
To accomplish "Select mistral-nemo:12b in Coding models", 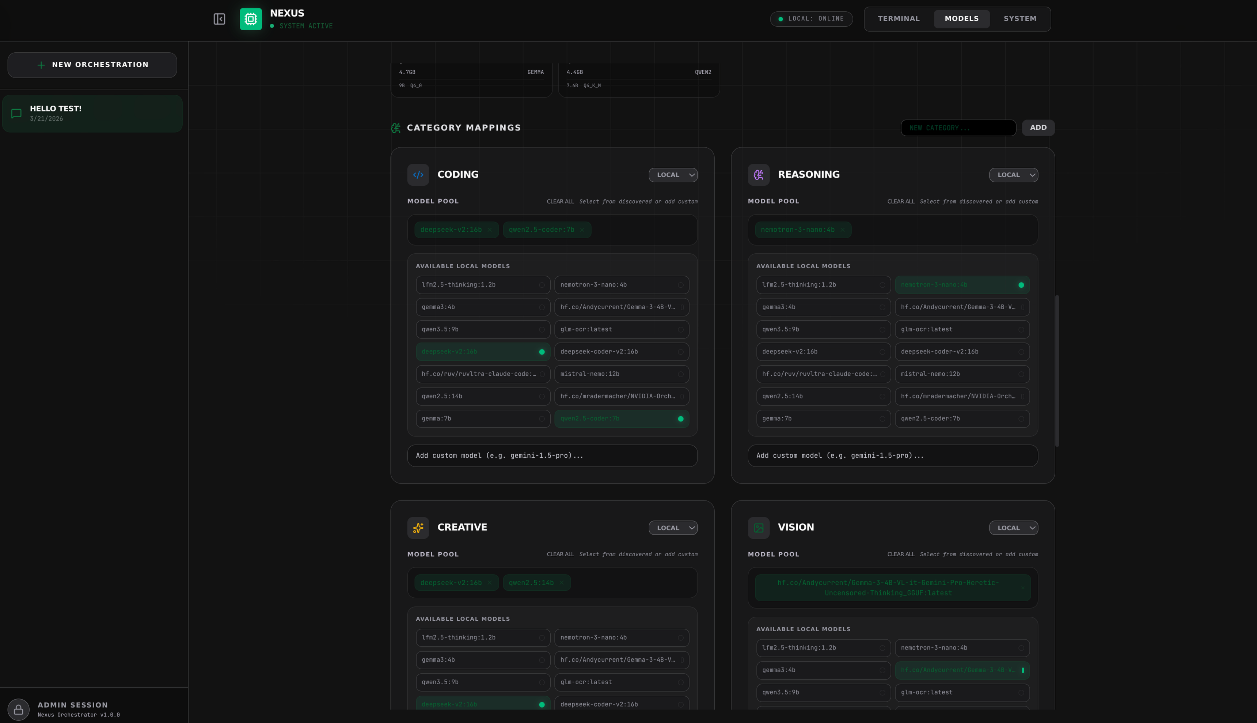I will (622, 374).
